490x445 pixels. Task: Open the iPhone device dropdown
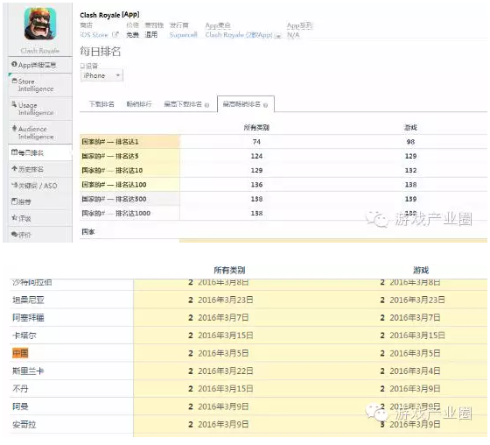[x=101, y=75]
